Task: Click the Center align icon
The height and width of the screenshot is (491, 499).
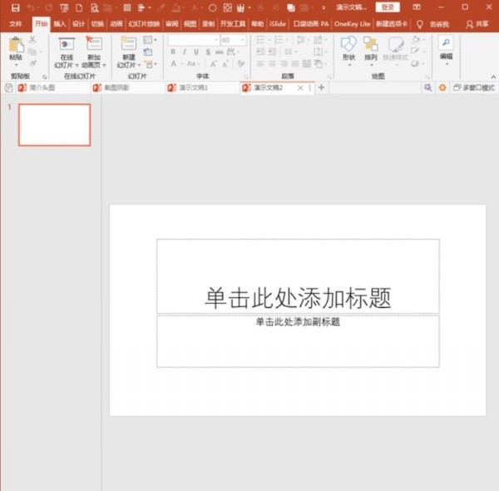Action: point(272,64)
